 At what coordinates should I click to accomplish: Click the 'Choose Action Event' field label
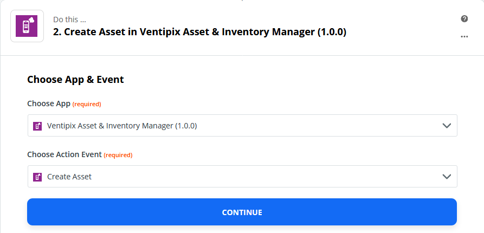(64, 154)
